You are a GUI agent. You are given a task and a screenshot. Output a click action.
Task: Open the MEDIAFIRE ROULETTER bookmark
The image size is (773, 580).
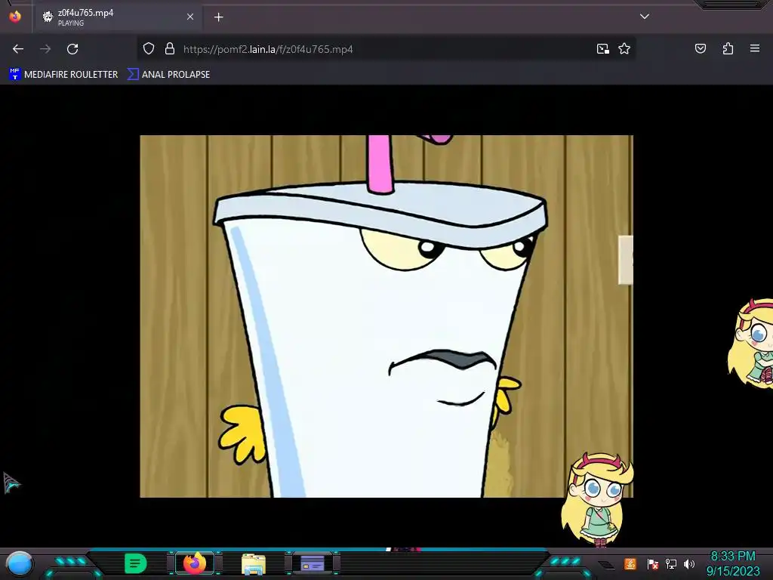coord(63,75)
